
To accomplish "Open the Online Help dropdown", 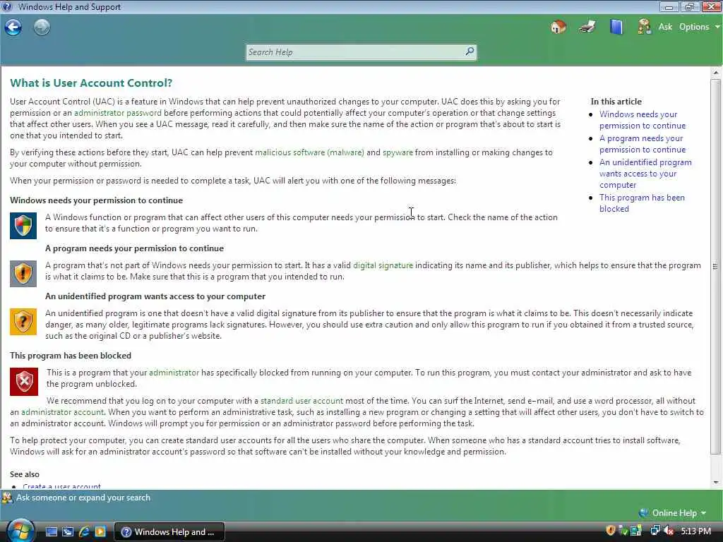I will 673,513.
